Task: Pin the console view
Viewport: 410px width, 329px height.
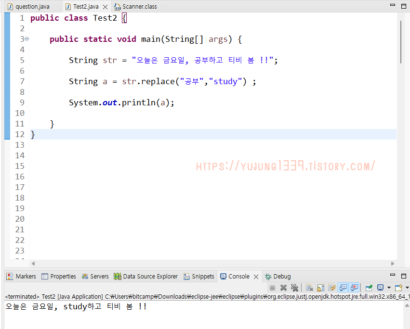Action: [369, 288]
